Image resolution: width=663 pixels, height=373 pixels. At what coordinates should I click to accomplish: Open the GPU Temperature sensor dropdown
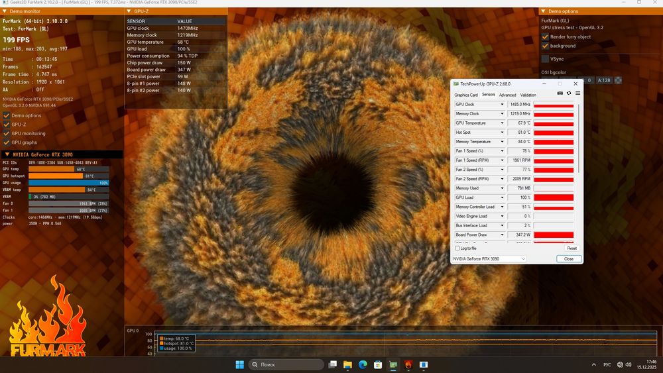pyautogui.click(x=502, y=123)
